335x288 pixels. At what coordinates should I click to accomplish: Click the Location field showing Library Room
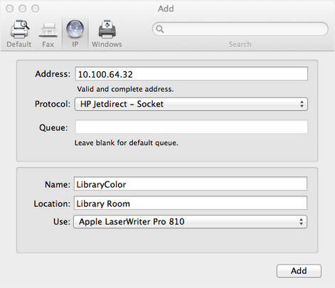[x=191, y=203]
